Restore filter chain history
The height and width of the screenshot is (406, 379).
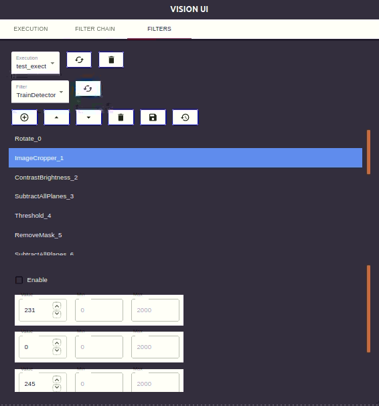coord(185,117)
